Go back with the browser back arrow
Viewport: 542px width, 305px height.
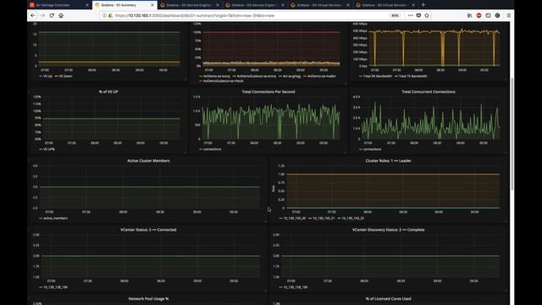point(32,15)
